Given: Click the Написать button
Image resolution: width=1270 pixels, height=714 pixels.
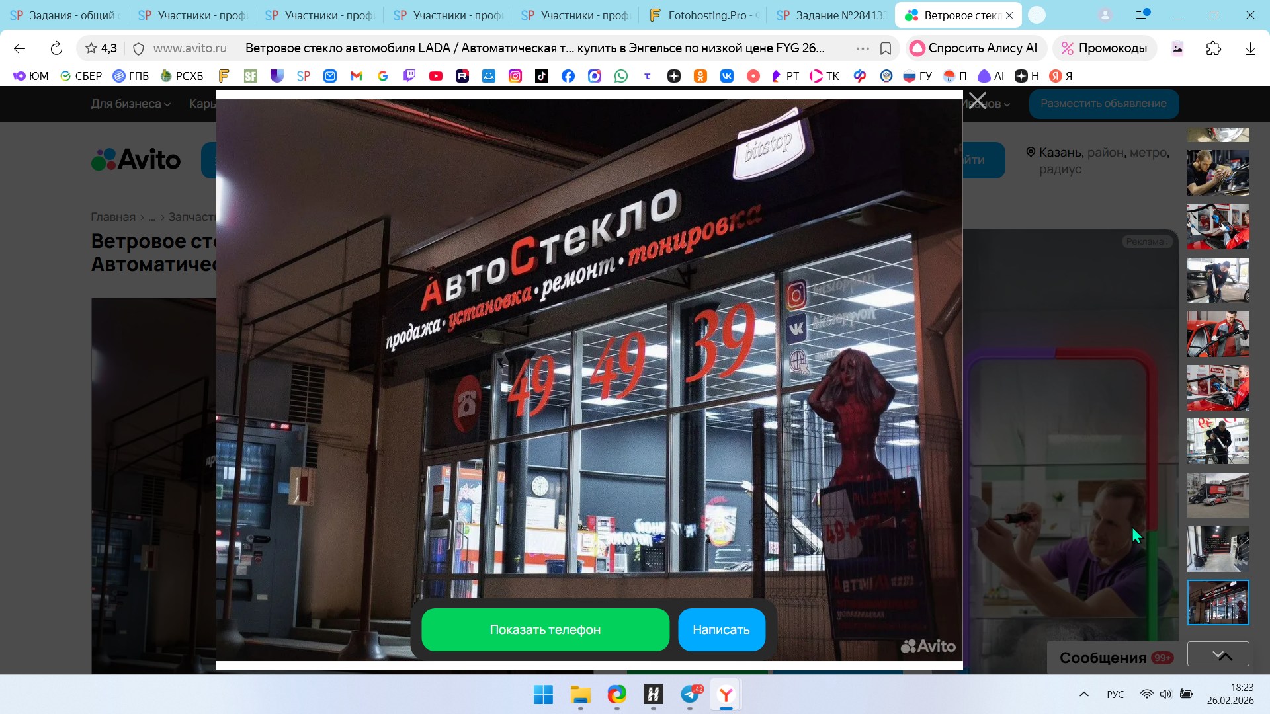Looking at the screenshot, I should [x=721, y=629].
